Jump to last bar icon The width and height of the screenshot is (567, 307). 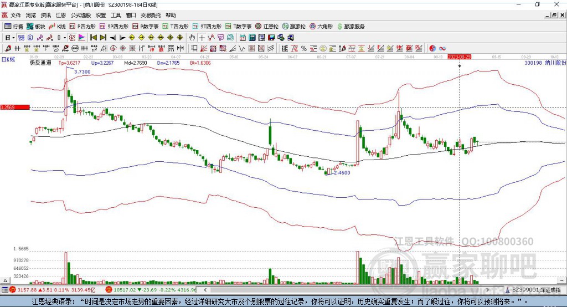point(103,38)
